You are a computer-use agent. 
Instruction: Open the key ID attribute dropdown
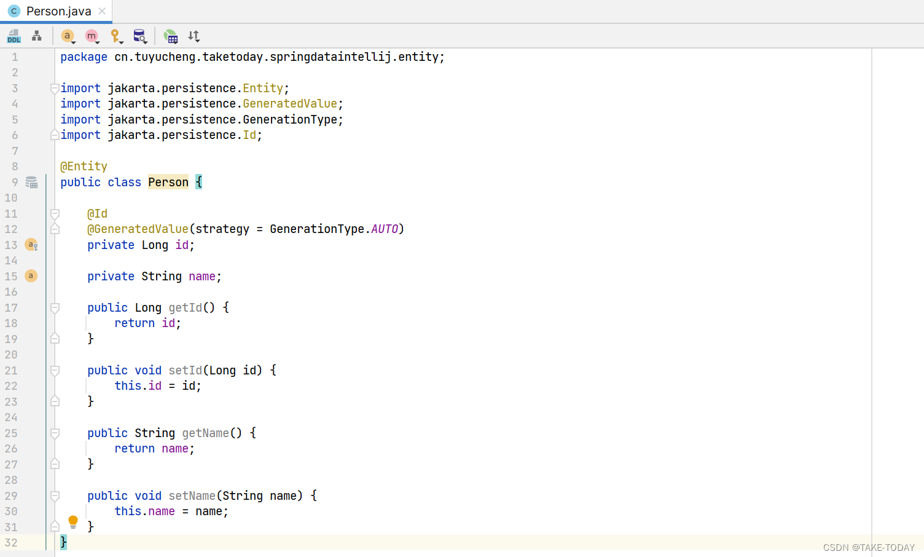pyautogui.click(x=116, y=36)
